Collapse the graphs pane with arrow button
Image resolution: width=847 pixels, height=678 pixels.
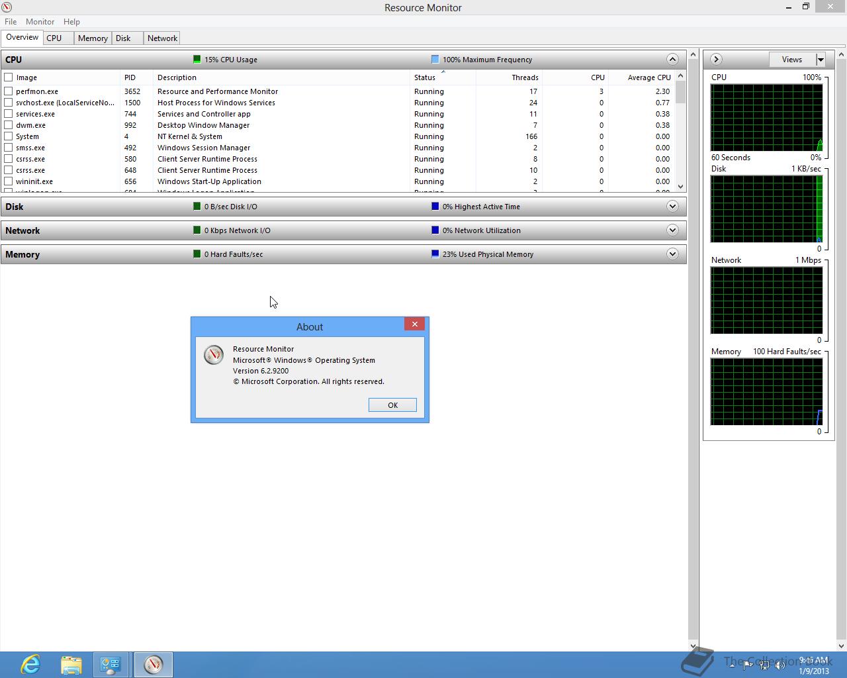[x=716, y=59]
